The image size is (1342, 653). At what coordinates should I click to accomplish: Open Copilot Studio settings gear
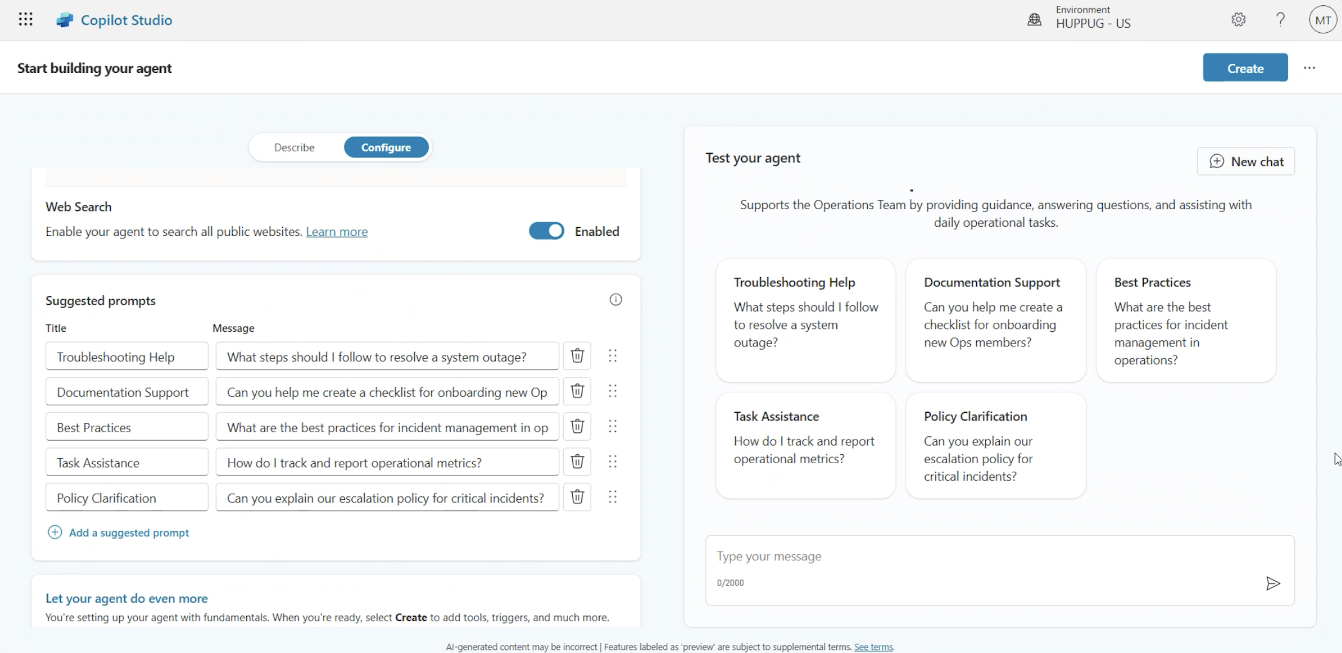tap(1238, 19)
